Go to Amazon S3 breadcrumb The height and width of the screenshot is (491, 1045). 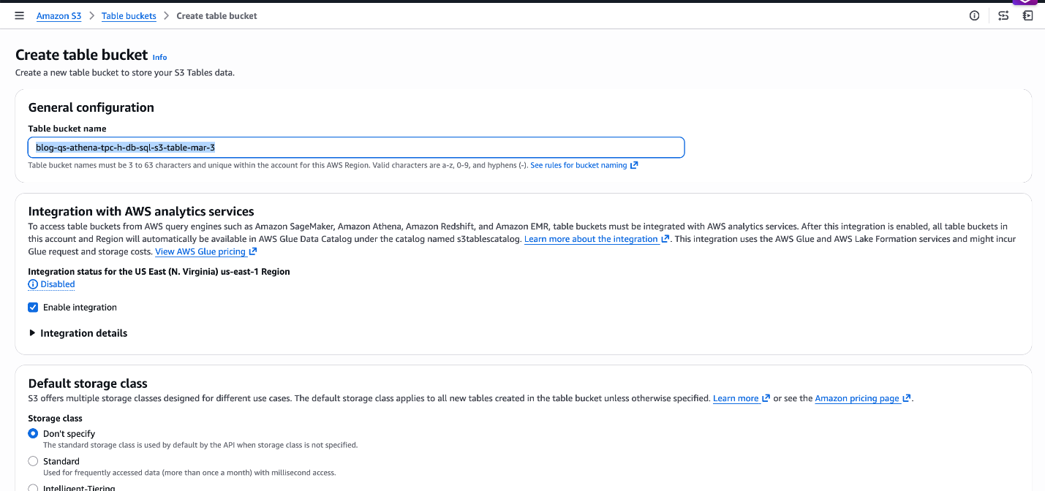59,15
